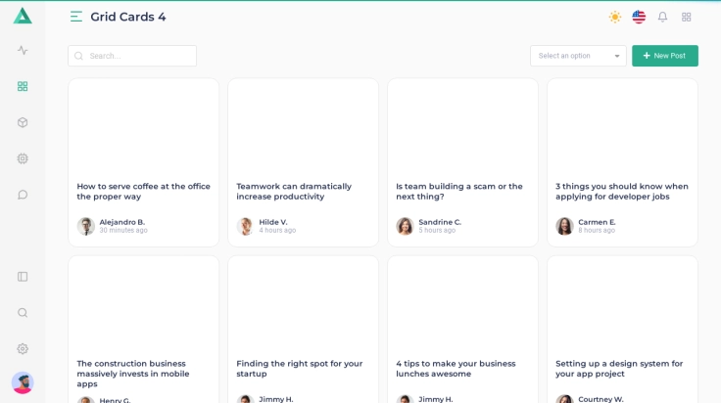Screen dimensions: 721x403
Task: Open the apps grid icon in header
Action: tap(687, 17)
